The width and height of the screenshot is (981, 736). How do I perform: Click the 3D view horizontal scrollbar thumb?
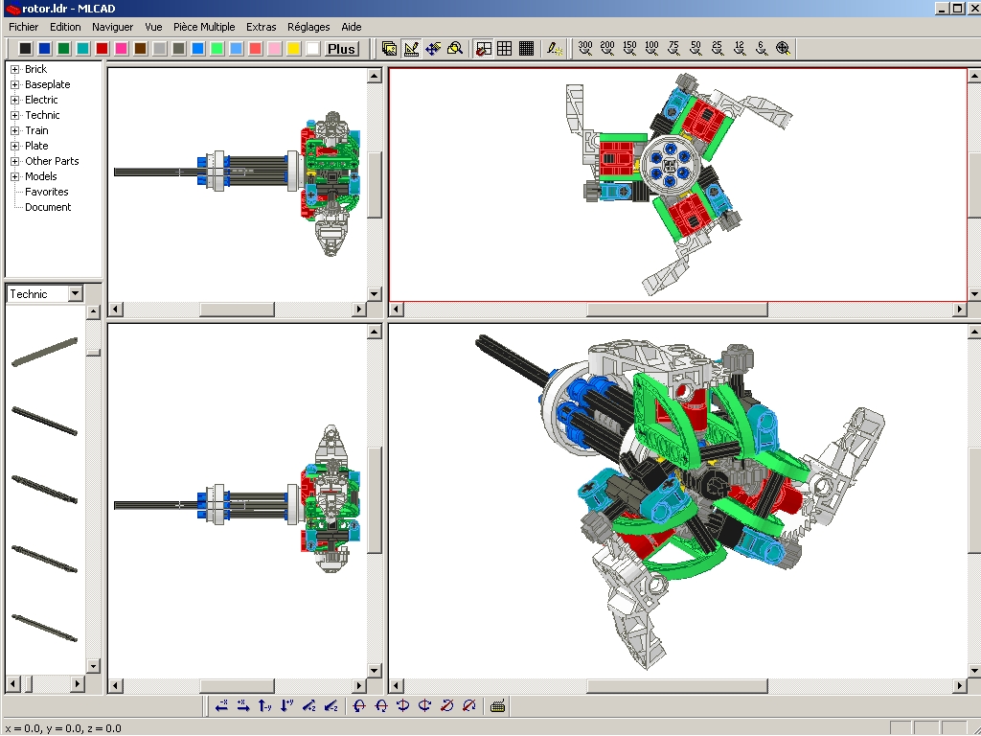pyautogui.click(x=677, y=686)
